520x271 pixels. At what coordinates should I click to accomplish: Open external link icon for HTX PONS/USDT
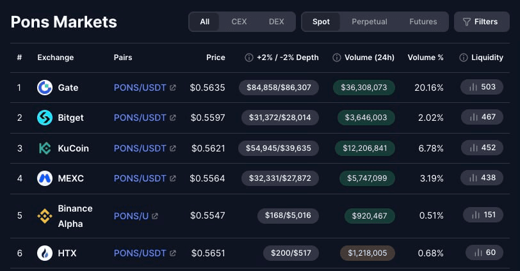(x=173, y=253)
